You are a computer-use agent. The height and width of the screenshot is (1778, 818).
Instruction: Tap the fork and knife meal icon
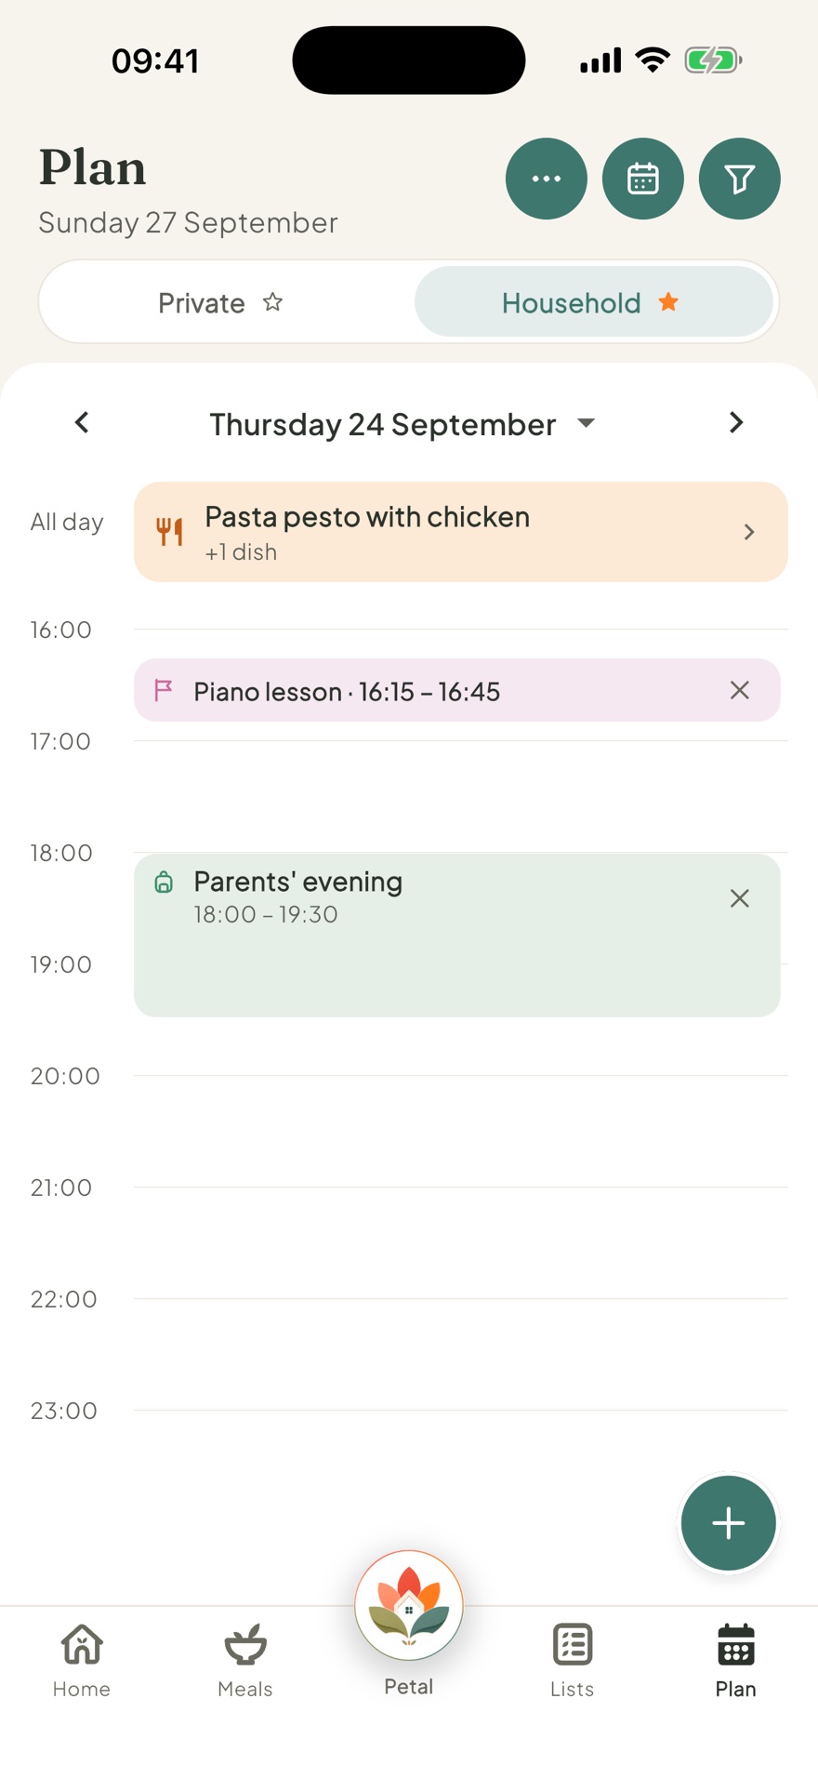pos(169,532)
